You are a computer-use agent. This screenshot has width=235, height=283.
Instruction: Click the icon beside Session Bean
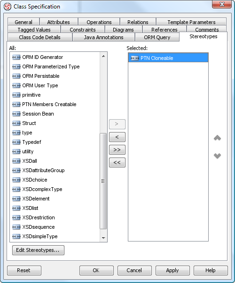pos(16,114)
